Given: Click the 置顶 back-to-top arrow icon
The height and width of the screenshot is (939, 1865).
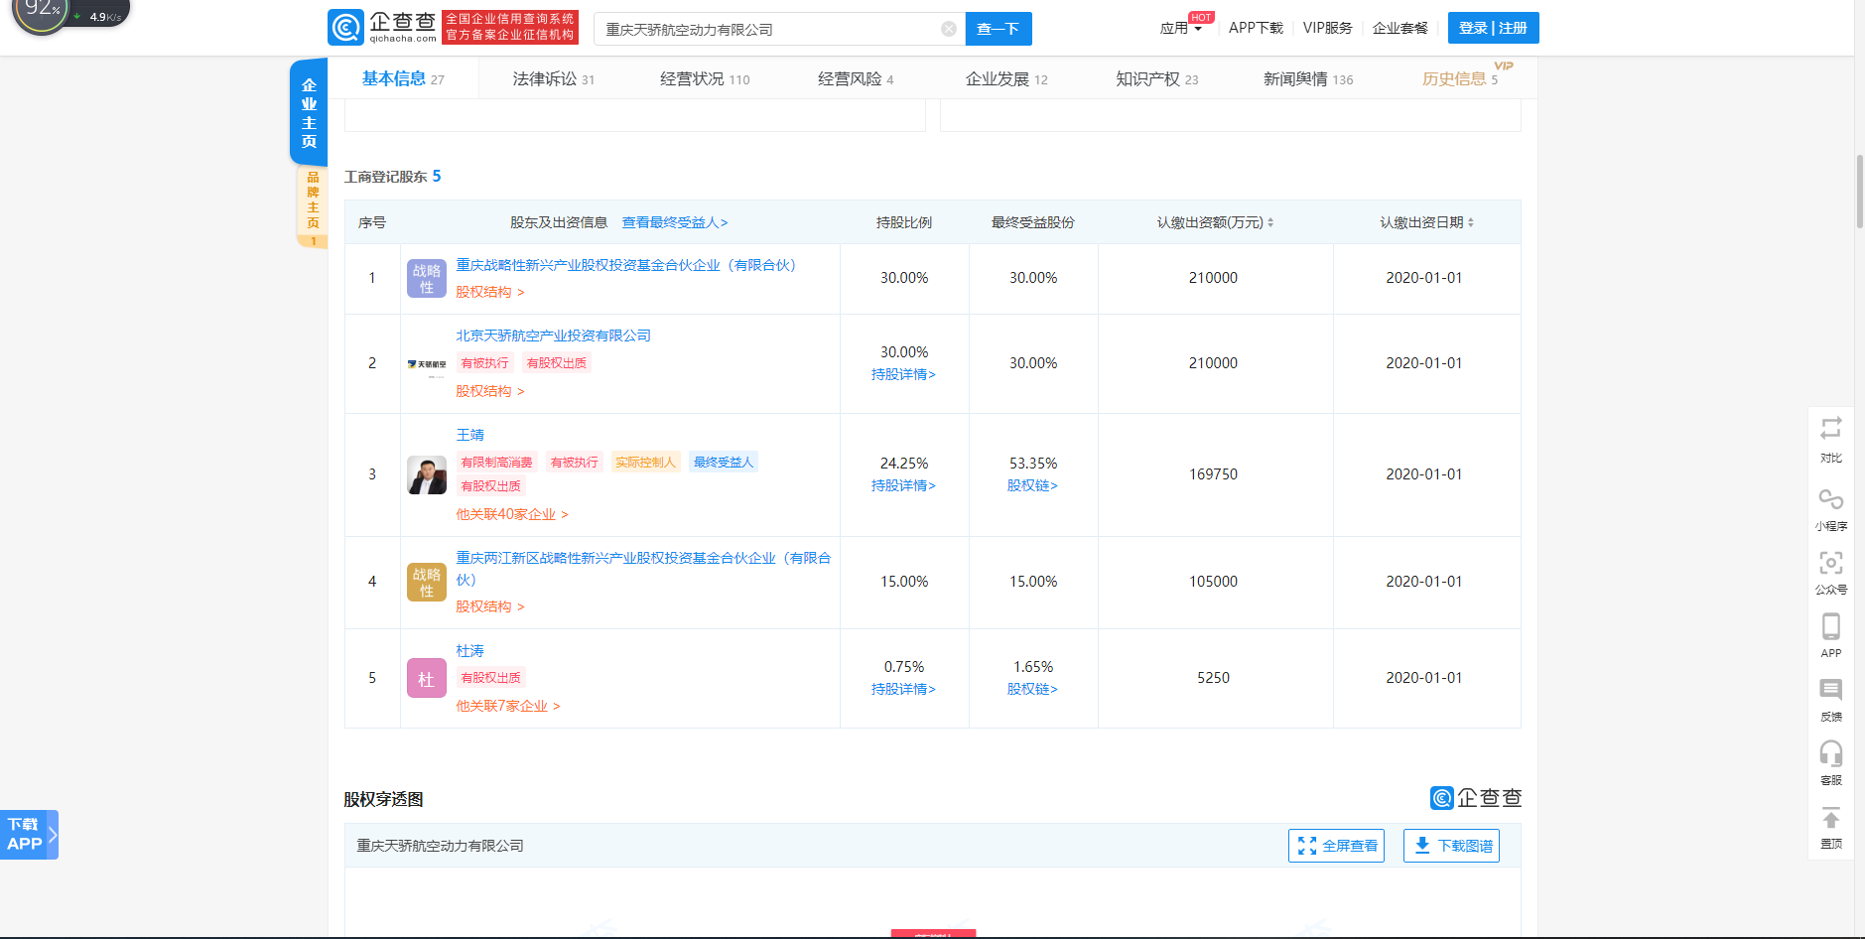Looking at the screenshot, I should tap(1830, 819).
